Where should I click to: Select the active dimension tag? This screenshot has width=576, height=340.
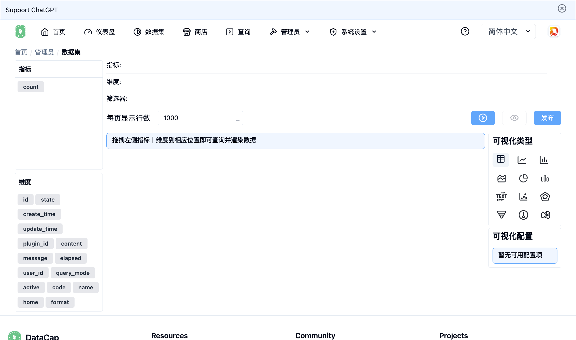pos(31,287)
